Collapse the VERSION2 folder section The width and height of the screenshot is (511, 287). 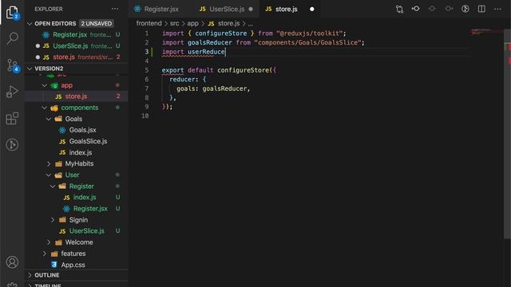tap(30, 69)
